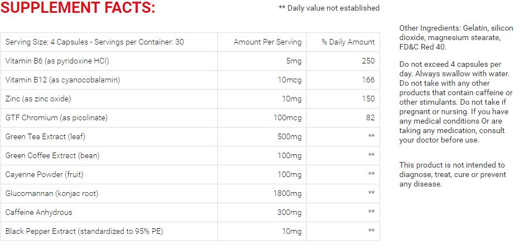
Task: Select the 'not intended to diagnose' disclaimer text
Action: [453, 175]
